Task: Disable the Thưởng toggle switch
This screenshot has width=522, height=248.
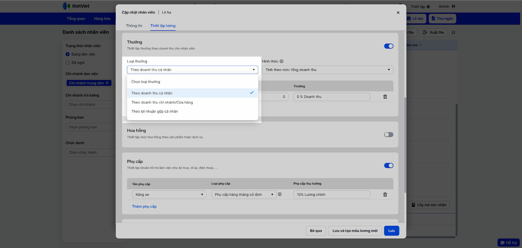Action: 389,46
